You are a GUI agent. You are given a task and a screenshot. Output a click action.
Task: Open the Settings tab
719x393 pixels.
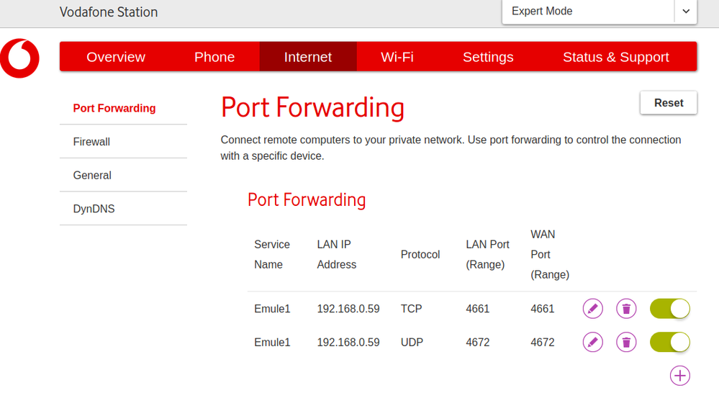pyautogui.click(x=488, y=57)
